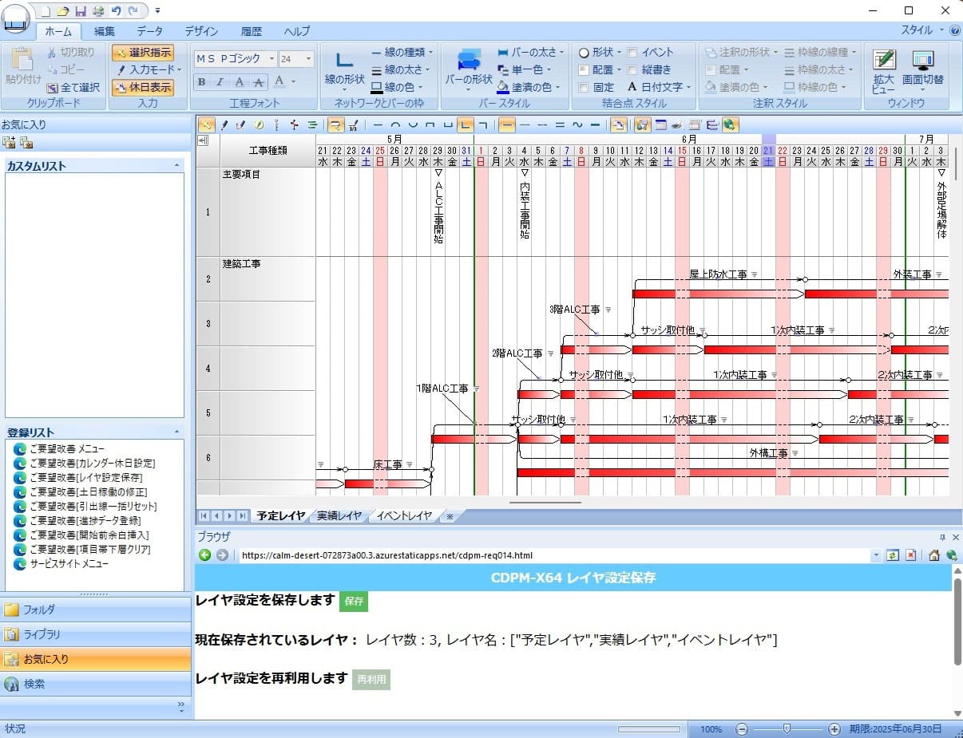963x738 pixels.
Task: Select the globe icon in chart toolbar
Action: [x=730, y=124]
